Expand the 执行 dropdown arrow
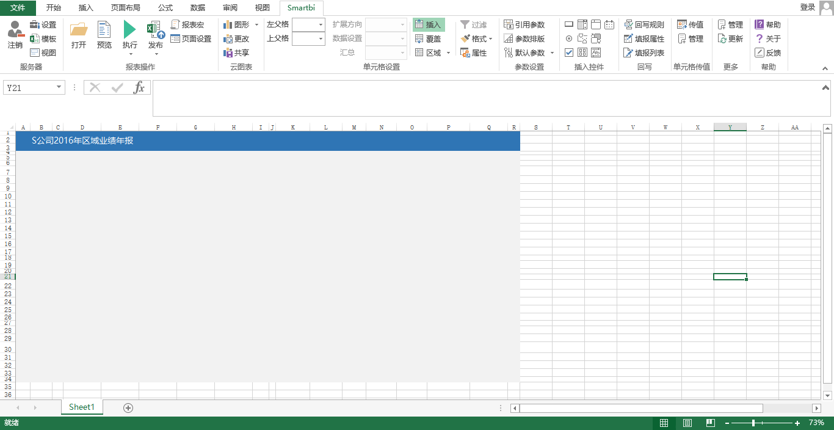This screenshot has height=430, width=834. click(x=130, y=54)
